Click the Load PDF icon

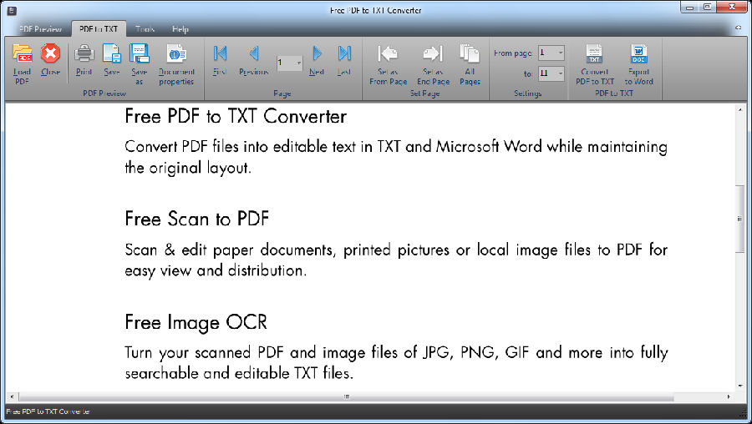point(23,55)
